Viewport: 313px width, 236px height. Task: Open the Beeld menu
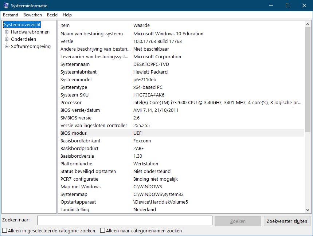[x=52, y=15]
